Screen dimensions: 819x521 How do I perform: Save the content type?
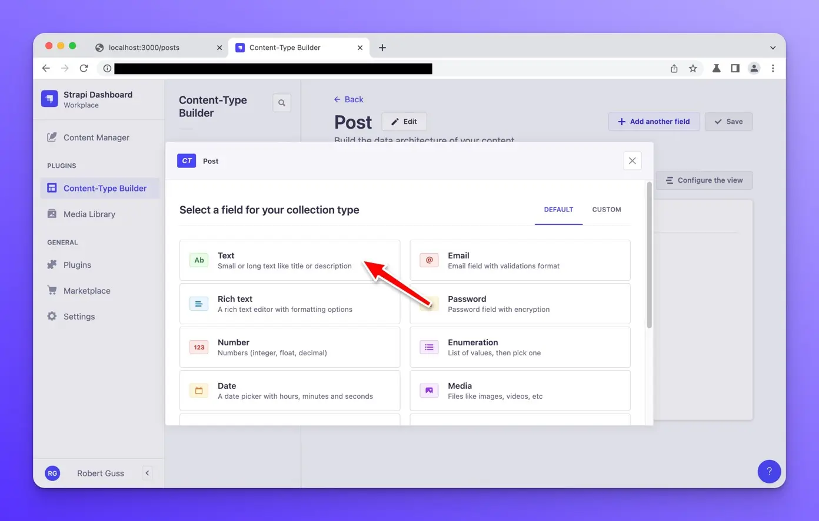(x=728, y=122)
